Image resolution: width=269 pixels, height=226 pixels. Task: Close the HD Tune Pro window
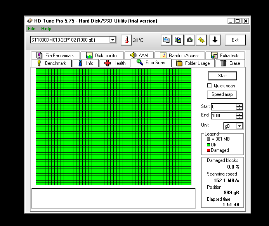coord(246,21)
